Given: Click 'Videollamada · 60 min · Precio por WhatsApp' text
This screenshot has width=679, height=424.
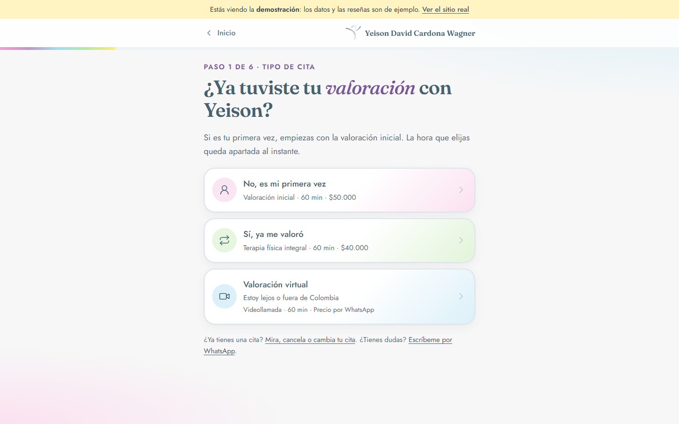Looking at the screenshot, I should tap(308, 310).
